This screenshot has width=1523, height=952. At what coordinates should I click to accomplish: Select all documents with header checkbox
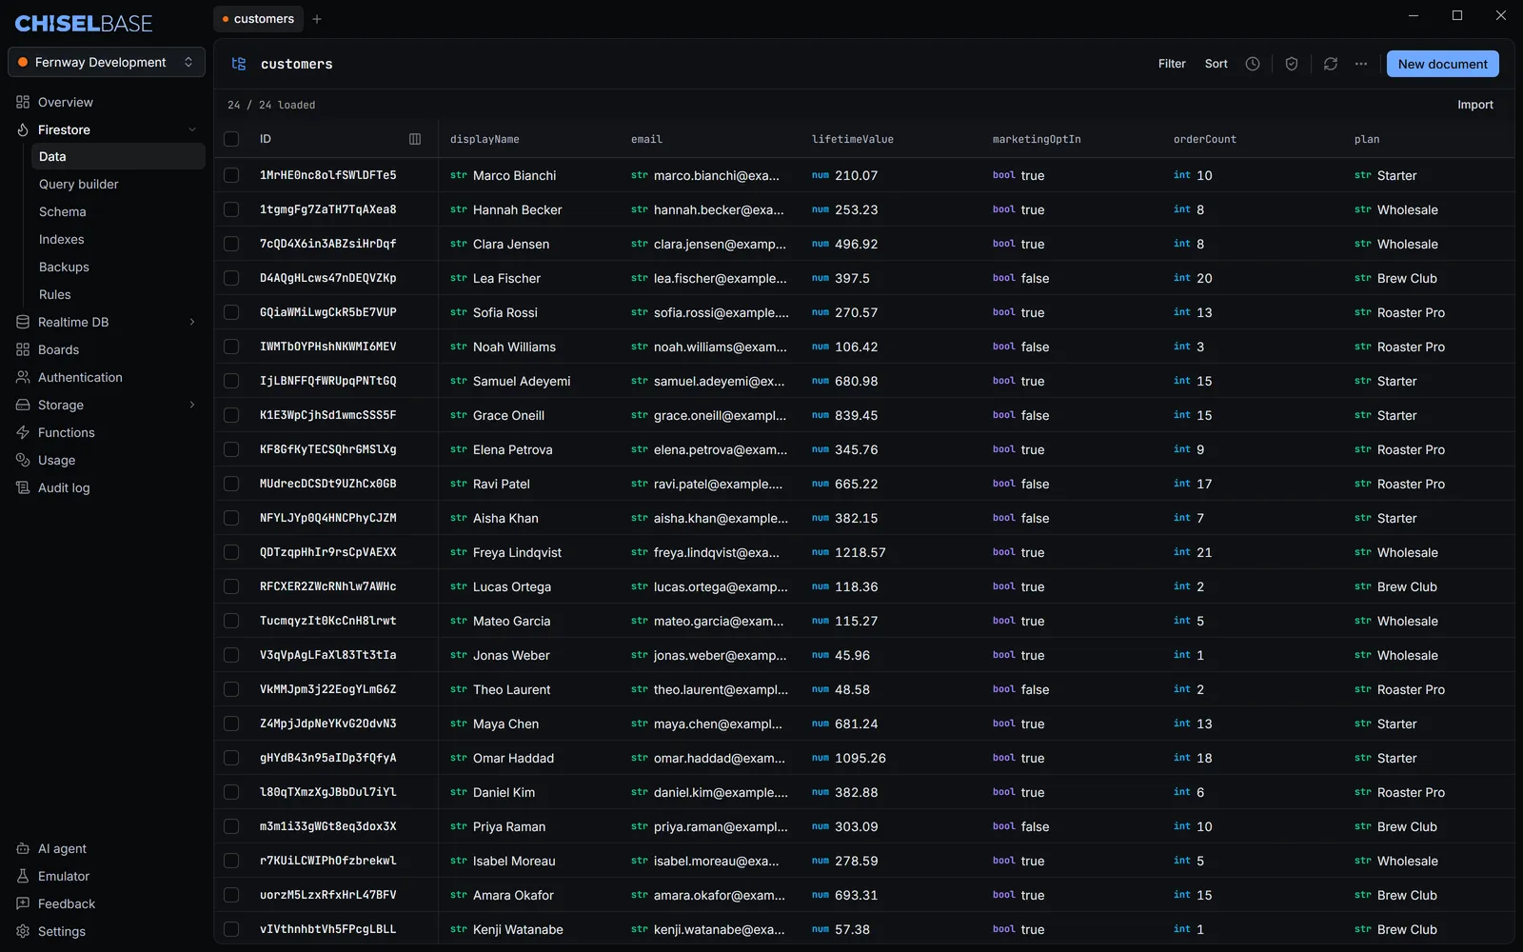tap(231, 139)
